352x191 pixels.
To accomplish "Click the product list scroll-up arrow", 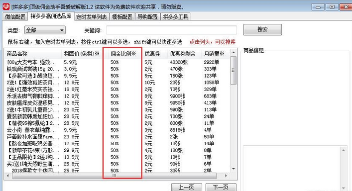I will coord(234,52).
